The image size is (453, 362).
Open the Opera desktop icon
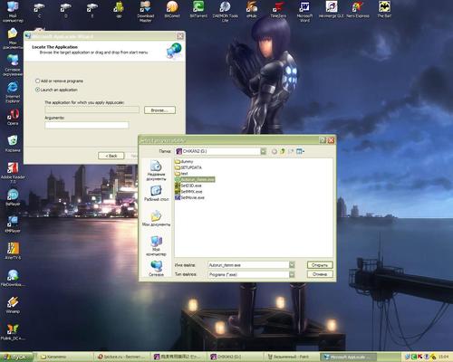(x=13, y=117)
